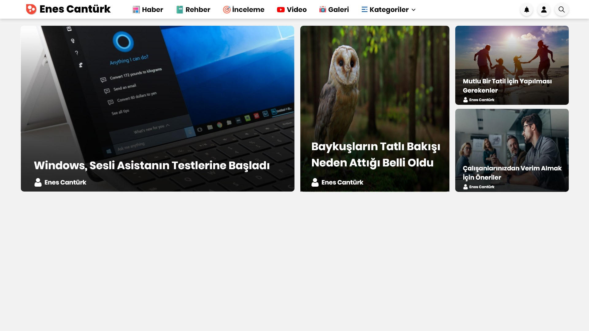This screenshot has width=589, height=331.
Task: Click author icon on Windows article
Action: [x=38, y=182]
